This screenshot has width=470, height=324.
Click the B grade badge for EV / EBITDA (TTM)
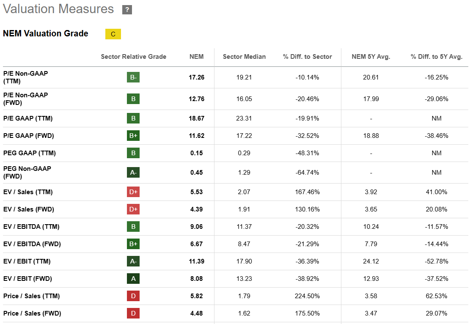133,227
